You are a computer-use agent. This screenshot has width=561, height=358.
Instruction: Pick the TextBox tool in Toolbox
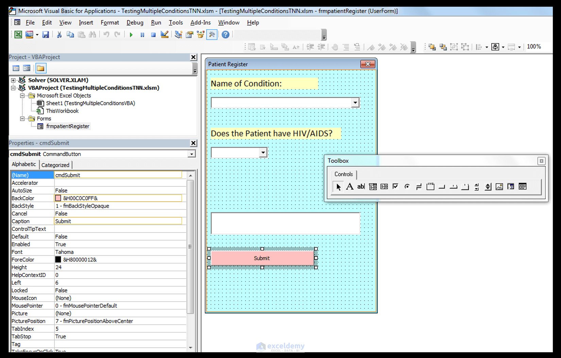coord(361,187)
